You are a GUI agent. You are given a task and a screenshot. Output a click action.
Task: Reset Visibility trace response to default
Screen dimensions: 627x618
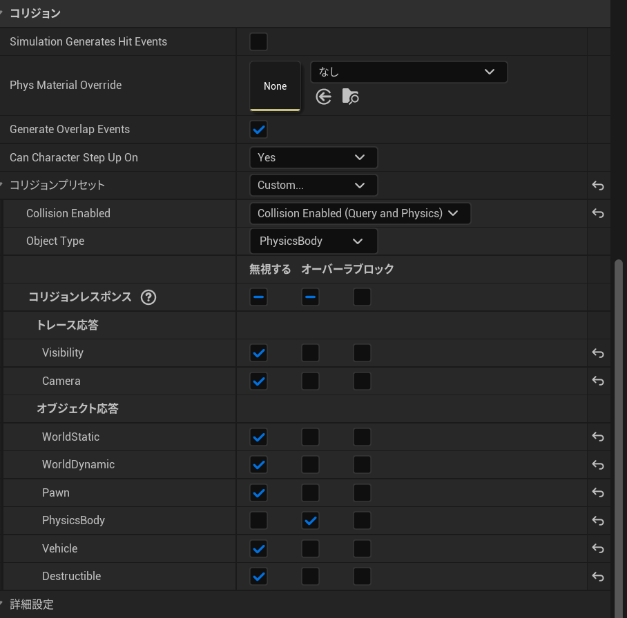598,353
